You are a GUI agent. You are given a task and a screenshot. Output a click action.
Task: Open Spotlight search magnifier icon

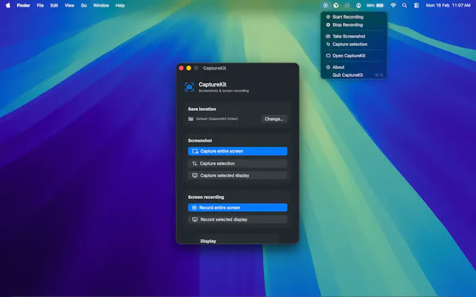404,5
